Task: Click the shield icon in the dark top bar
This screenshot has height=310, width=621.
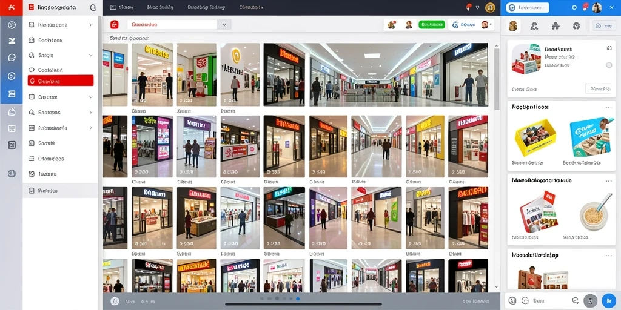Action: (477, 7)
